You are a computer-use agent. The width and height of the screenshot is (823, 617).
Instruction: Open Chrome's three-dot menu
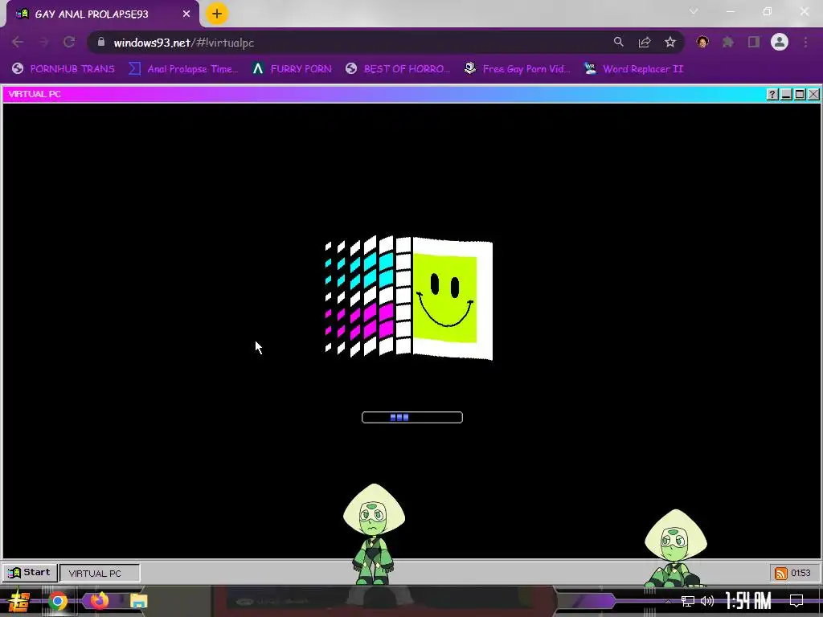tap(805, 43)
